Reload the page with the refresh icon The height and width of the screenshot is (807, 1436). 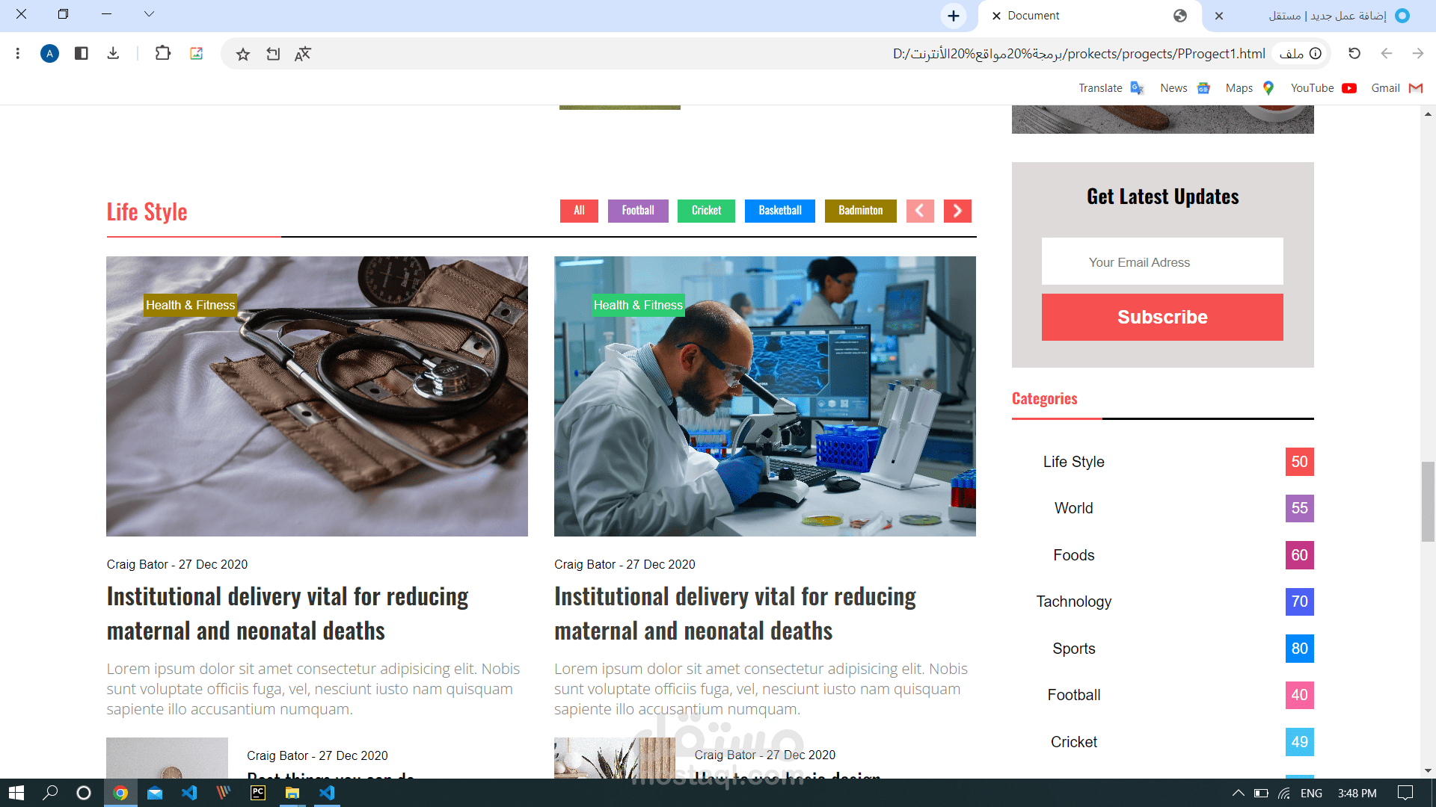pyautogui.click(x=1354, y=53)
